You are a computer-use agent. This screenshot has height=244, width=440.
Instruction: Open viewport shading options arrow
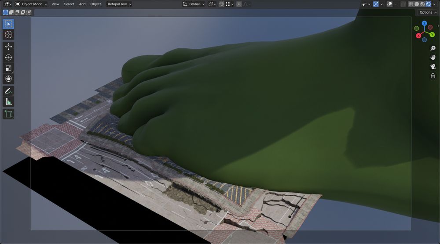pos(434,4)
